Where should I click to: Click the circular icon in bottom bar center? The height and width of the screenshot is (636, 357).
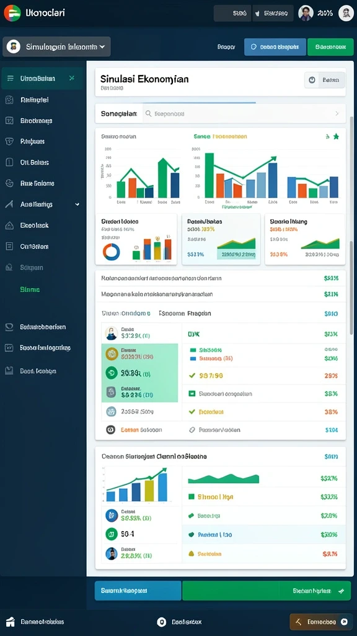coord(162,621)
